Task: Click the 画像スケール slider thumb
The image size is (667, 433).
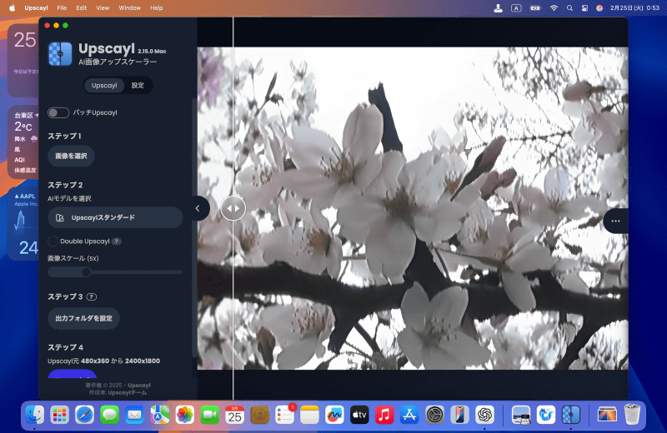Action: [x=87, y=272]
